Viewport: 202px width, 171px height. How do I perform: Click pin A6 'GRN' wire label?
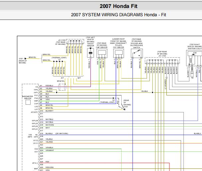point(48,99)
